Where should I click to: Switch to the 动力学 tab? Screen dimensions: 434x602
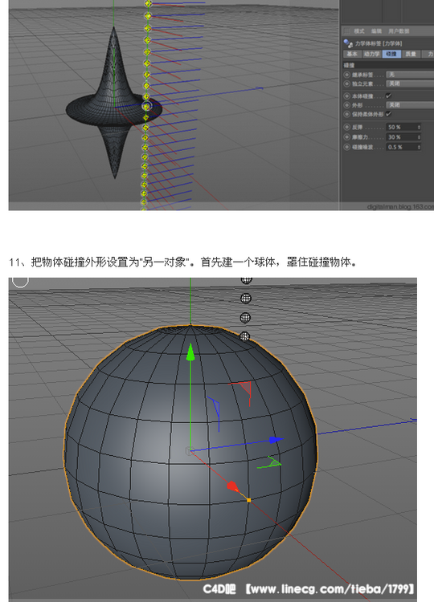pyautogui.click(x=372, y=54)
